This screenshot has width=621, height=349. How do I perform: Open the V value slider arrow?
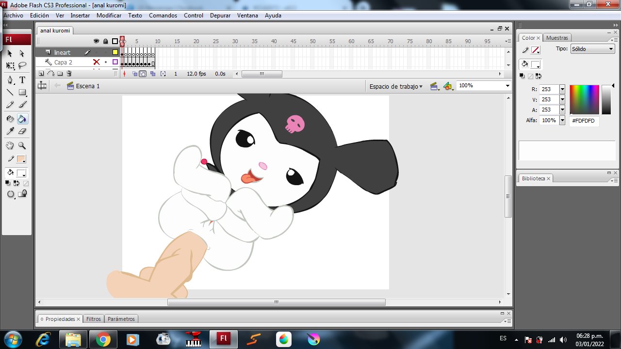(x=562, y=99)
